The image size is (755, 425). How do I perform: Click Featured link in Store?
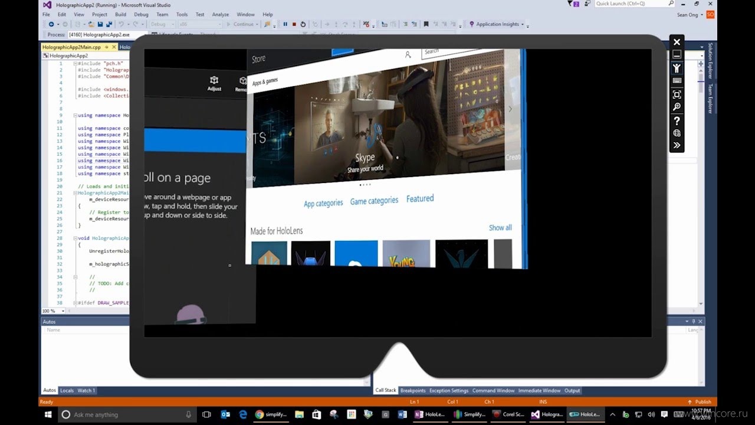click(420, 198)
